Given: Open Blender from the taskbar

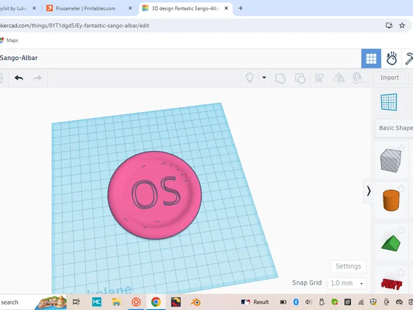Looking at the screenshot, I should pos(196,302).
